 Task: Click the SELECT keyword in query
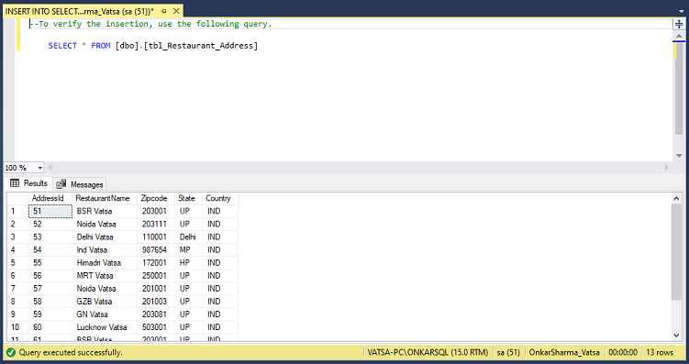62,46
